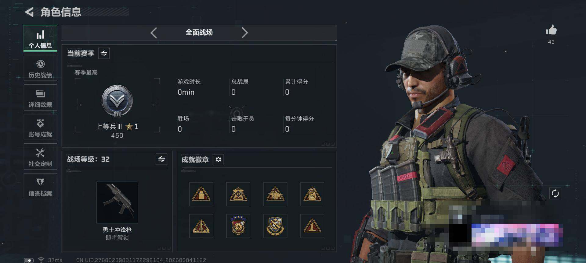Click the back arrow beside 角色信息
Image resolution: width=586 pixels, height=263 pixels.
(29, 12)
